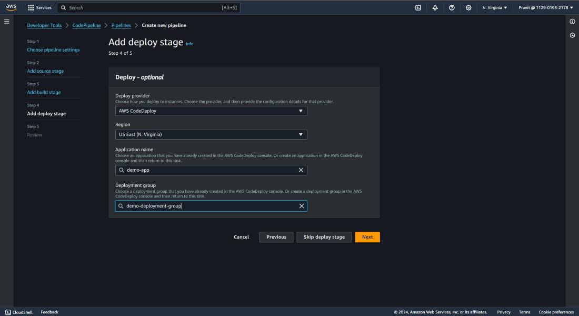579x316 pixels.
Task: Launch CloudShell from the top bar icon
Action: point(418,7)
